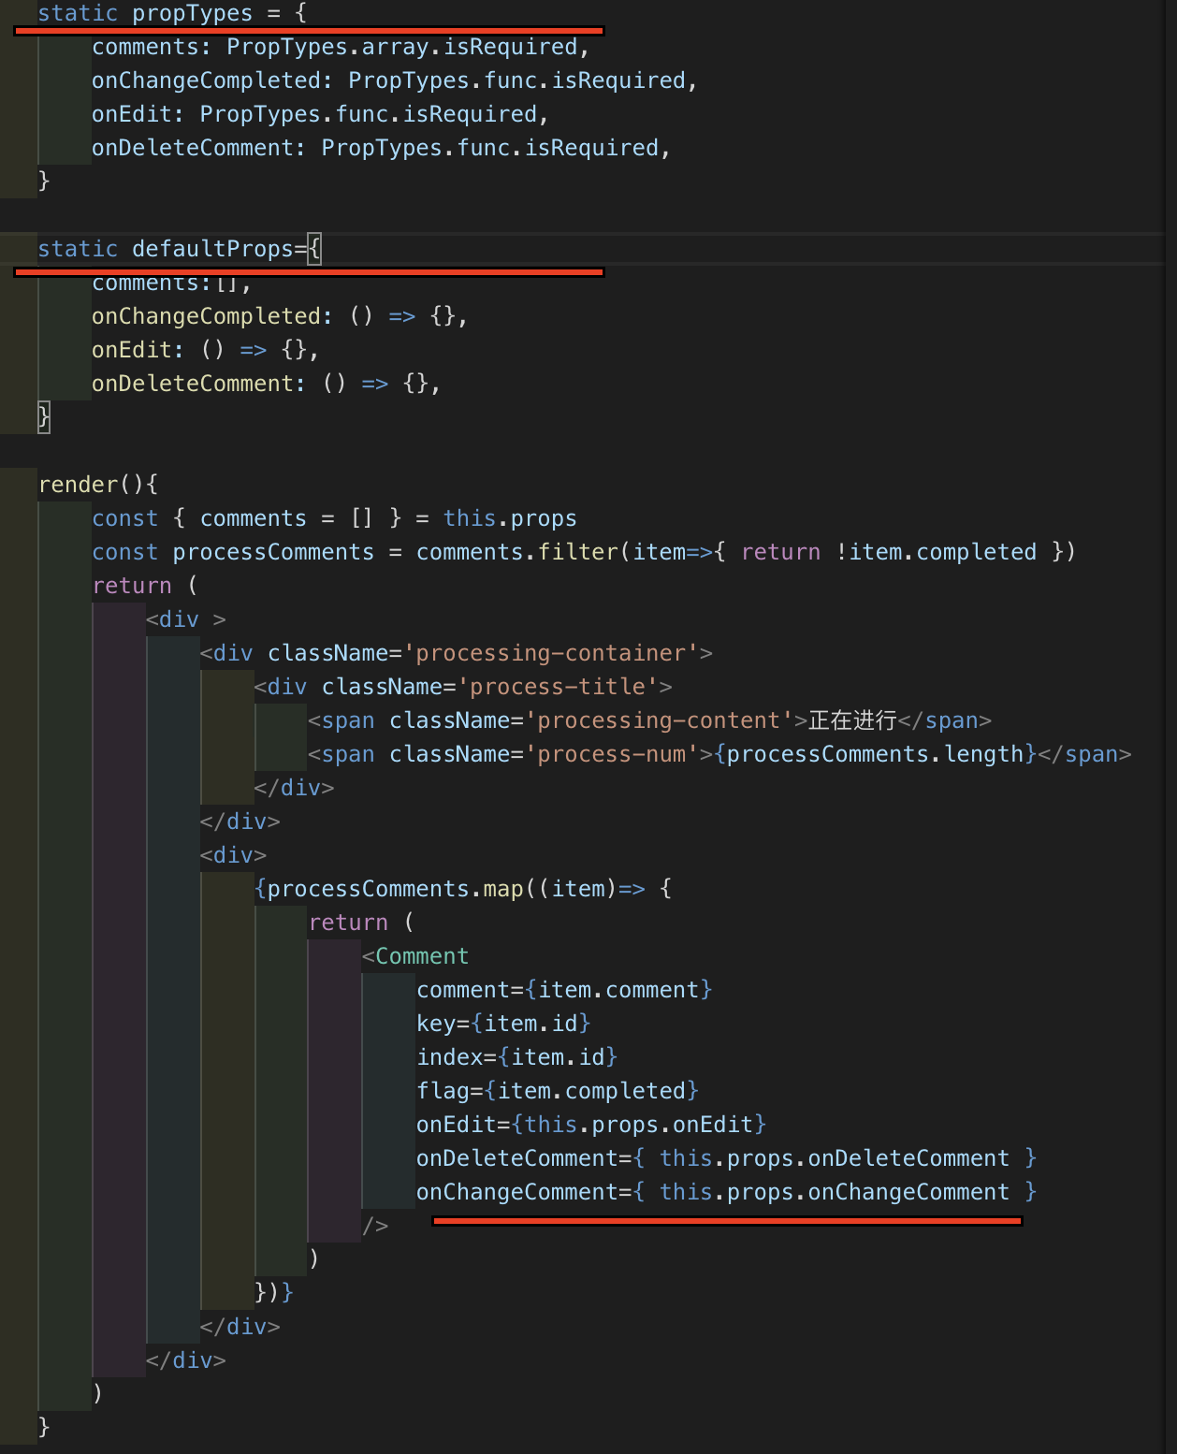Click 'const { comments = [] } = this.props'
This screenshot has height=1454, width=1177.
pos(335,518)
